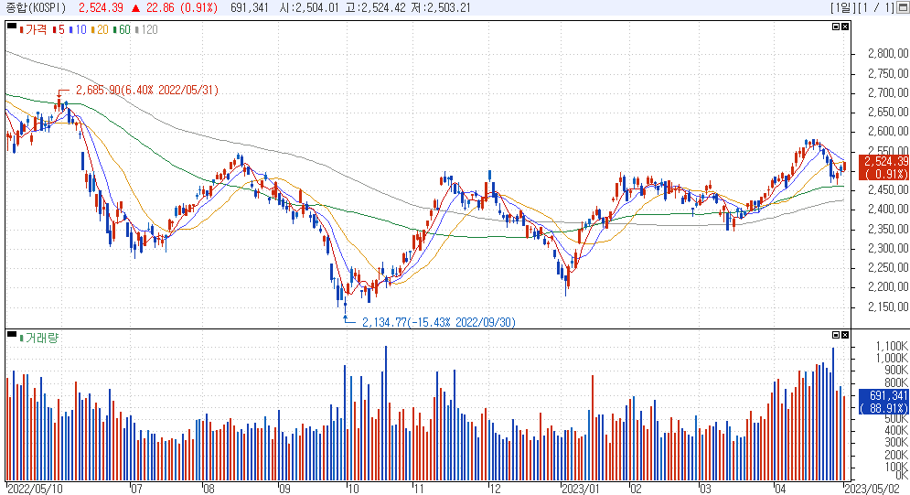Click the 종합(KOSPI) index name in header
Viewport: 910px width, 495px height.
tap(36, 7)
